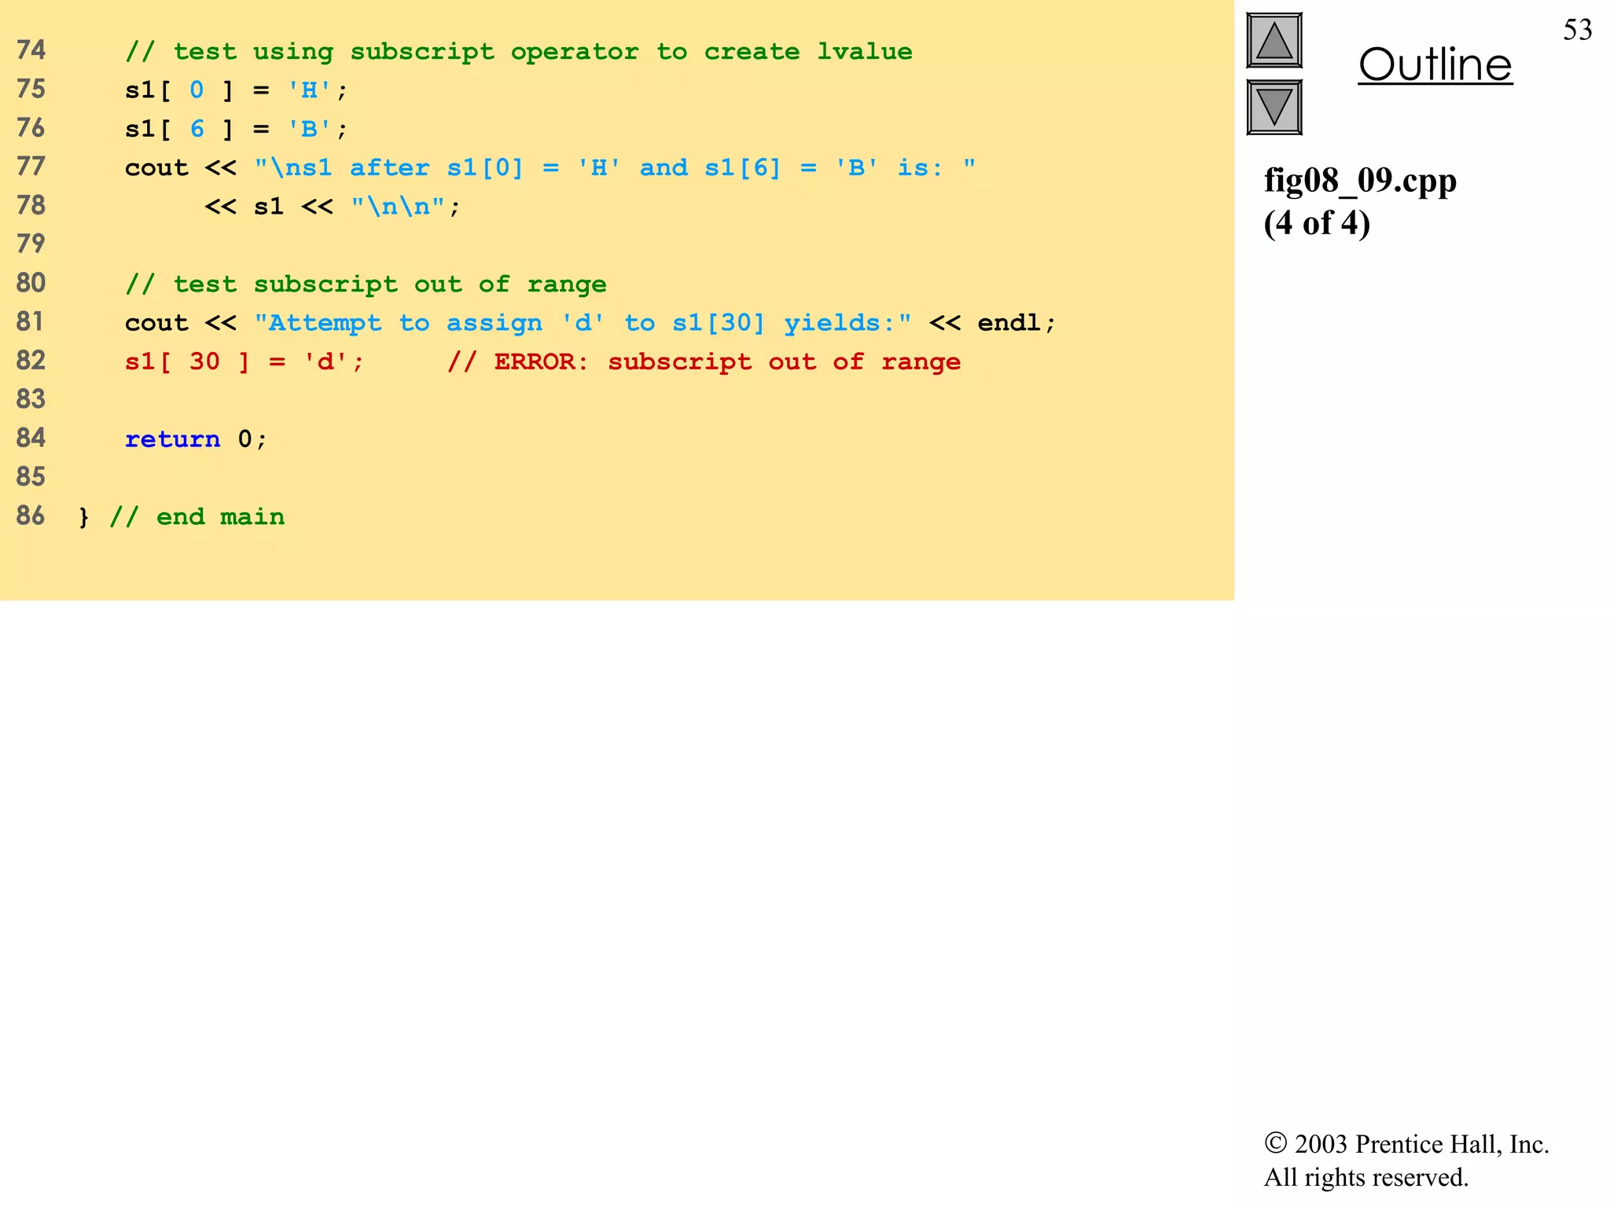Select code line 75 s1[ 0 ] = 'H'
The image size is (1610, 1207).
236,90
